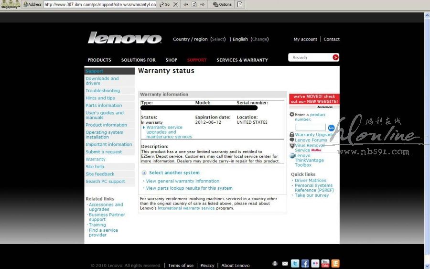Click the English Change link
Screen dimensions: 430x269
tap(259, 39)
